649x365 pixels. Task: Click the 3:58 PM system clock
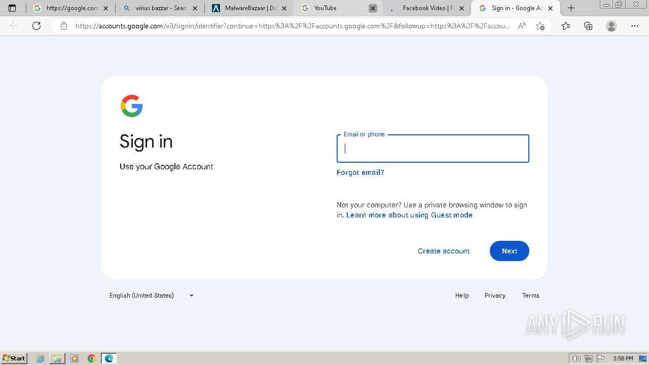623,358
